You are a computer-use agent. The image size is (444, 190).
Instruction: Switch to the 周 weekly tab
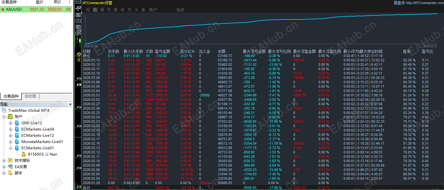coord(102,10)
